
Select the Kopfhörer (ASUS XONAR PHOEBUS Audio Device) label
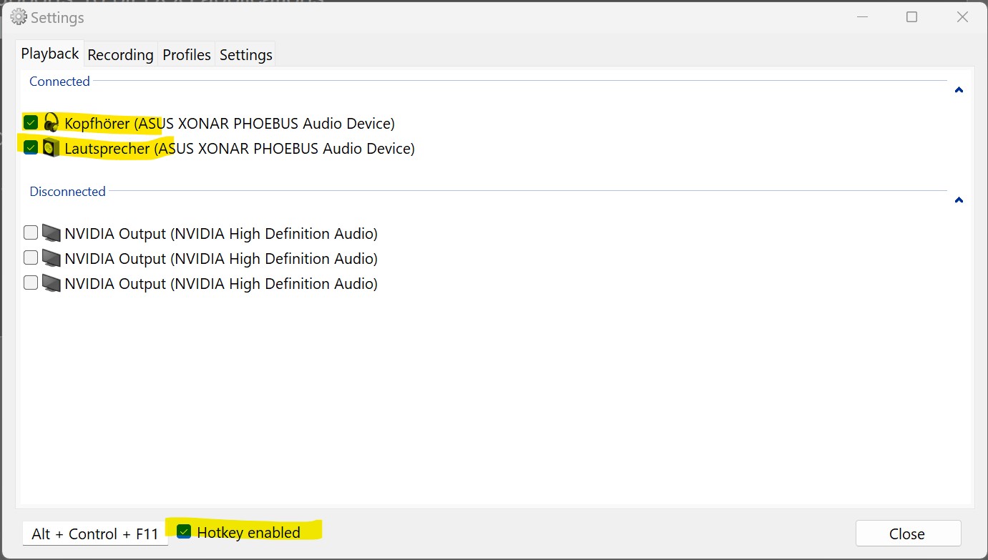[230, 123]
